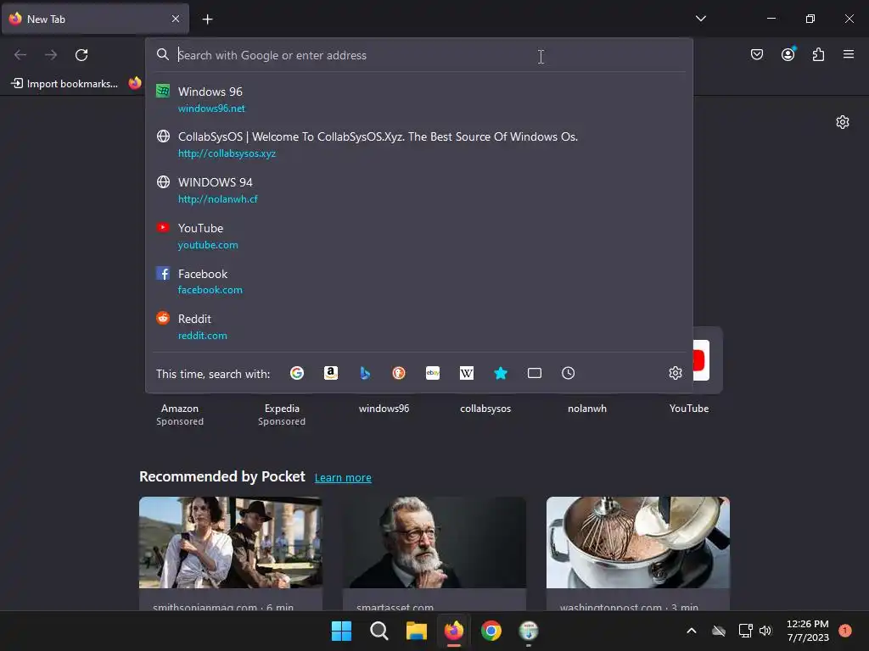Search this time with Wikipedia

(467, 373)
